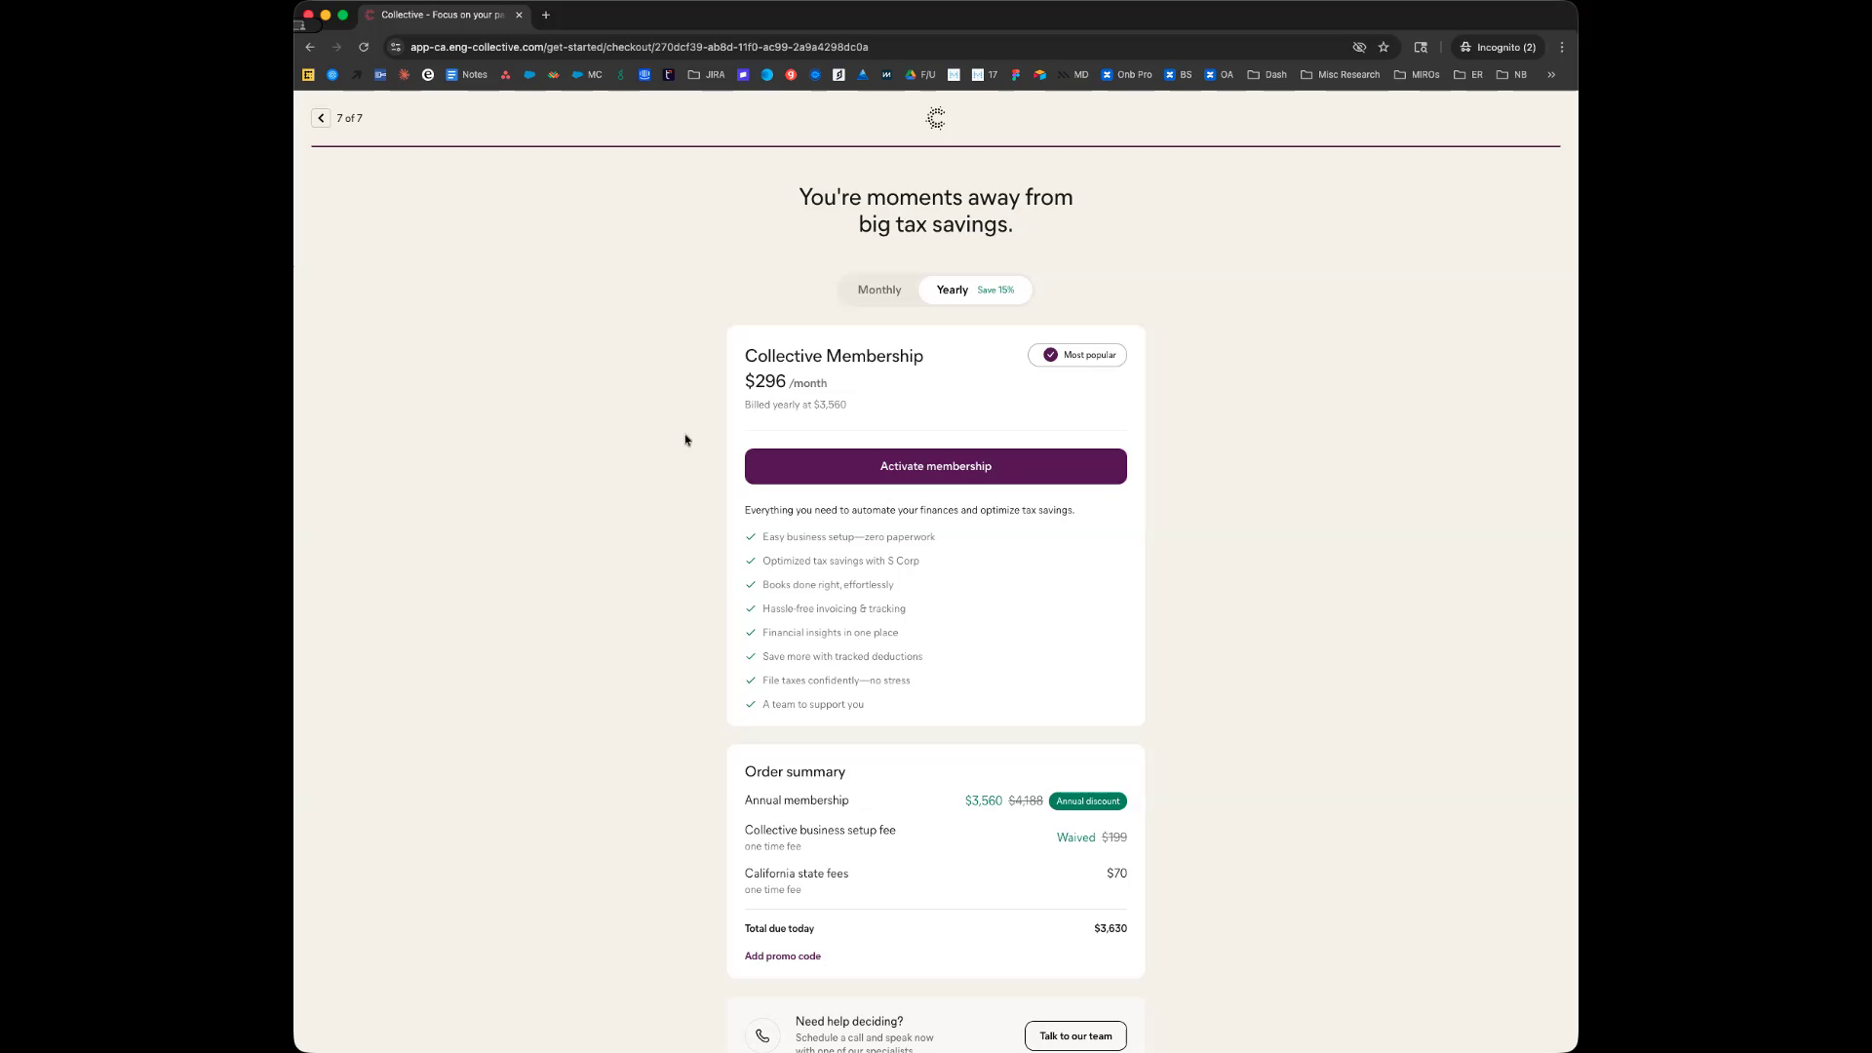Click the third-party cookies blocked eye icon
The width and height of the screenshot is (1872, 1053).
click(x=1358, y=47)
